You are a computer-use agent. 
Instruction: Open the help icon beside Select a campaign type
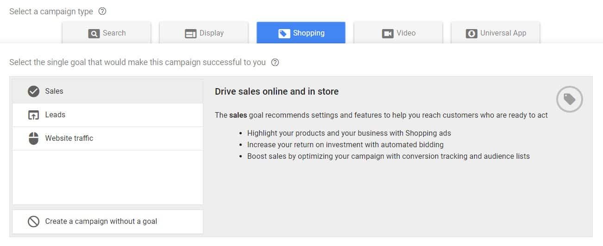tap(103, 12)
